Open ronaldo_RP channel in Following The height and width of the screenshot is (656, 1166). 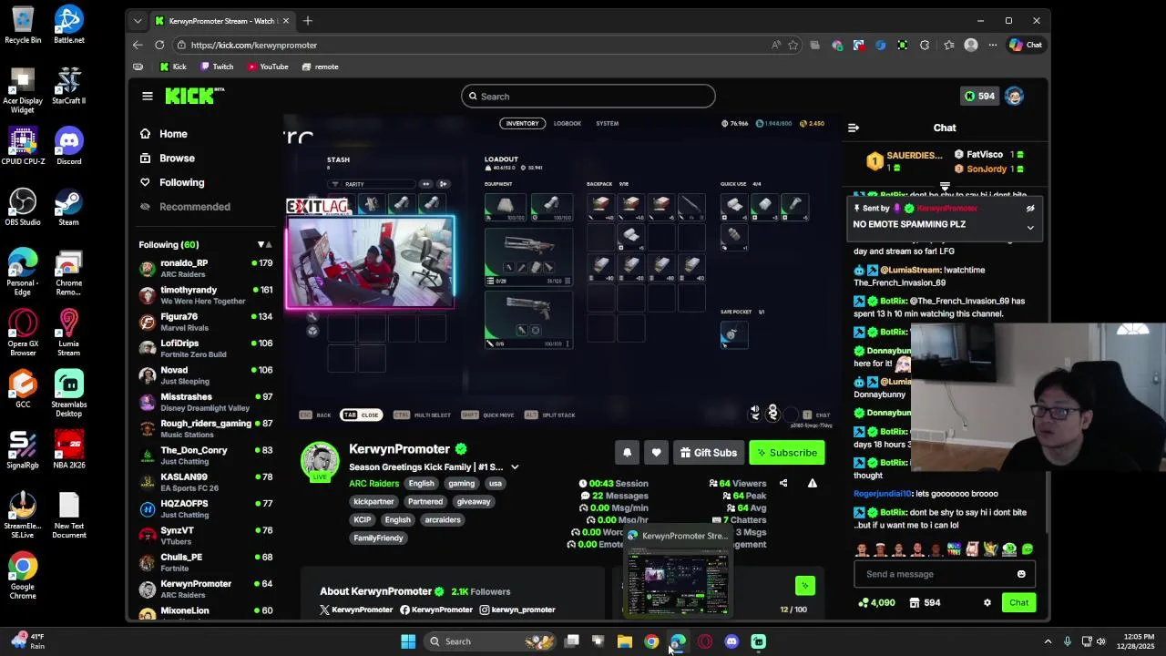206,268
